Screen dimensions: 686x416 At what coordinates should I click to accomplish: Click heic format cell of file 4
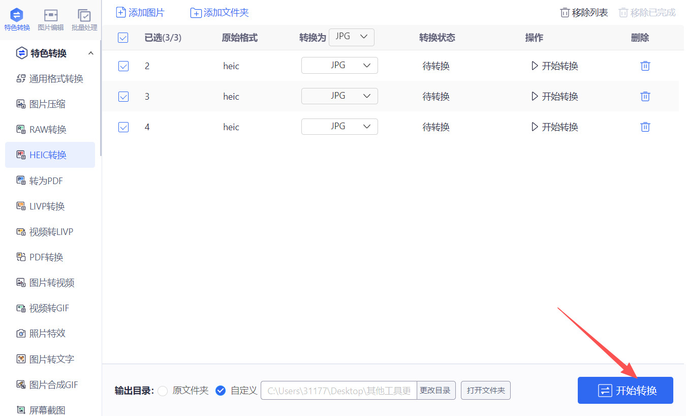[x=231, y=127]
